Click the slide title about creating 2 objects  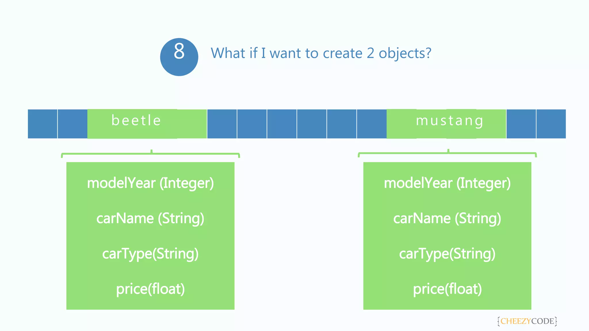pos(321,53)
